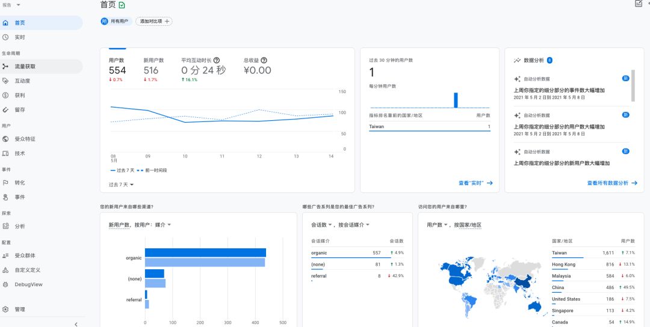This screenshot has height=327, width=650.
Task: Click the 受众群体 audience list icon
Action: (x=5, y=255)
